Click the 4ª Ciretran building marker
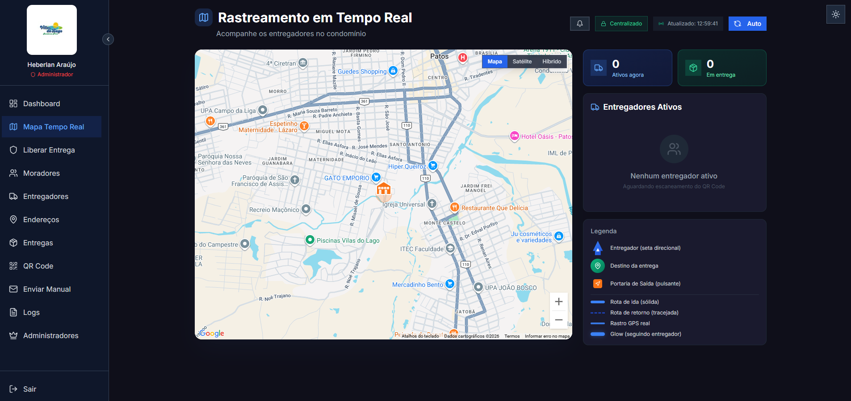The height and width of the screenshot is (401, 851). coord(303,62)
